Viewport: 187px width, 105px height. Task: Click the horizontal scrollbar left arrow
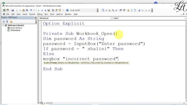(x=44, y=103)
